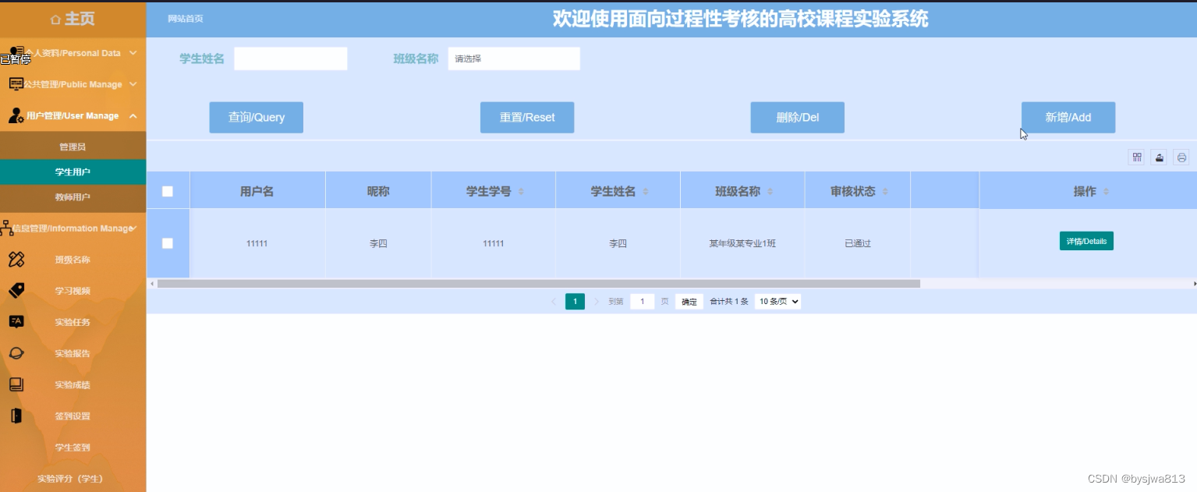Screen dimensions: 1197x492
Task: Click the 公共管理/Public Manage monitor icon
Action: (16, 84)
